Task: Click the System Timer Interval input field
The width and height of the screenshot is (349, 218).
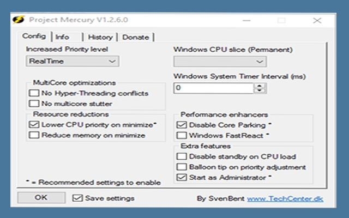Action: [x=213, y=87]
